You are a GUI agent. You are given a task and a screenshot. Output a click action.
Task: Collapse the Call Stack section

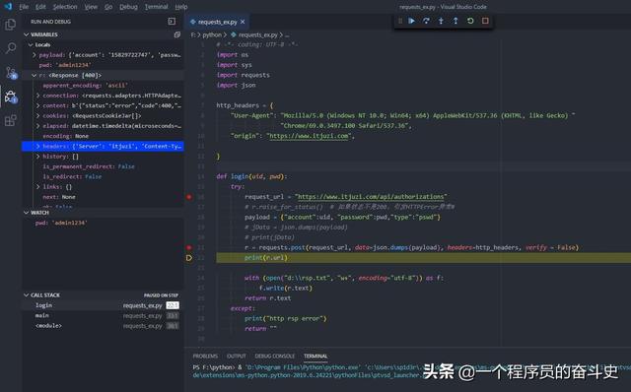27,295
